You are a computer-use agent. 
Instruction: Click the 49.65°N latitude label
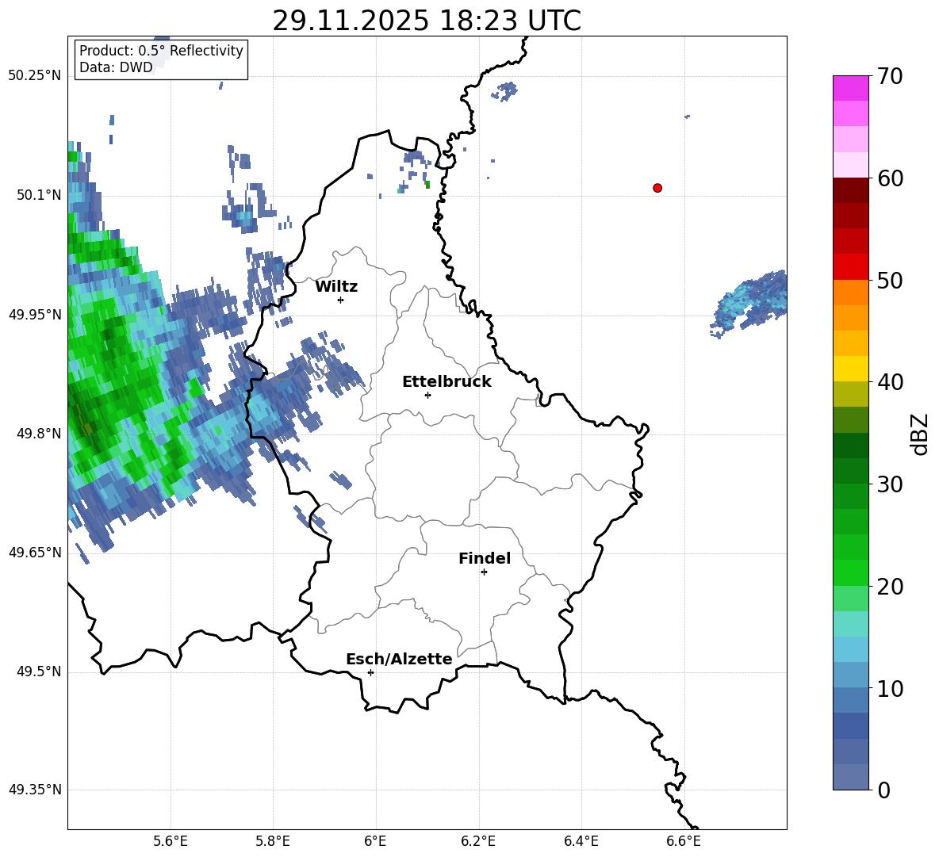coord(35,552)
